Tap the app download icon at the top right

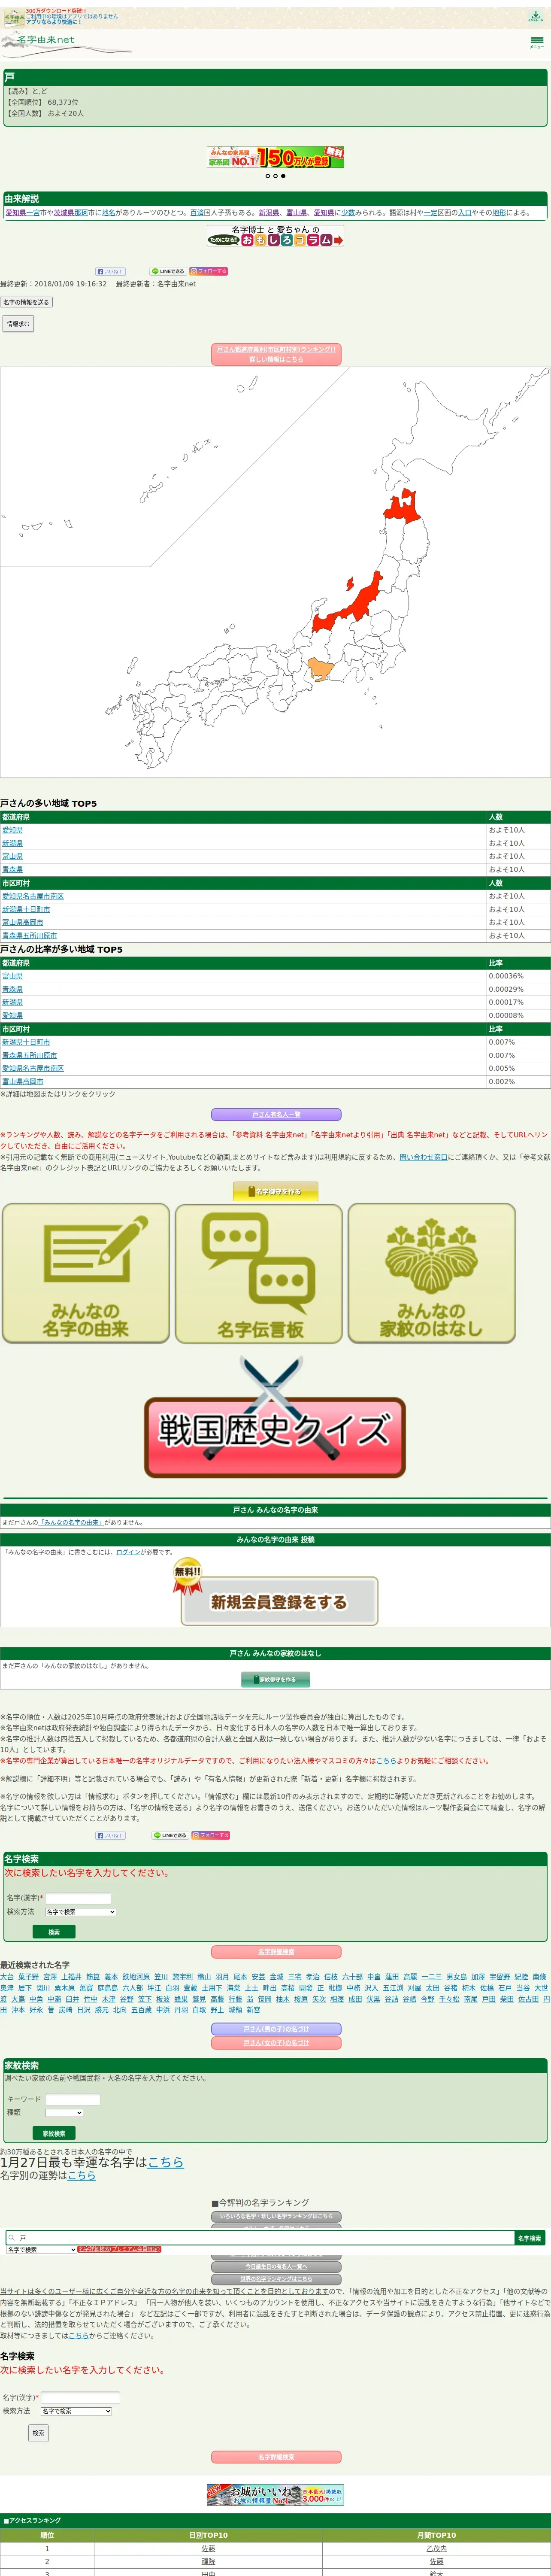click(536, 16)
